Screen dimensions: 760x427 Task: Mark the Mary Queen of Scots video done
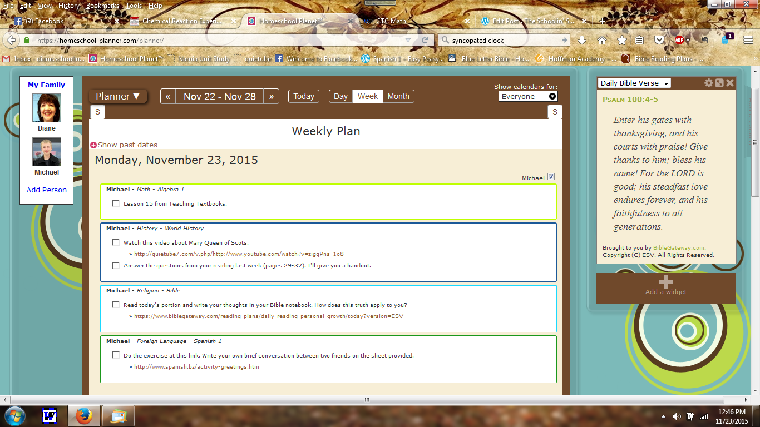pos(116,242)
